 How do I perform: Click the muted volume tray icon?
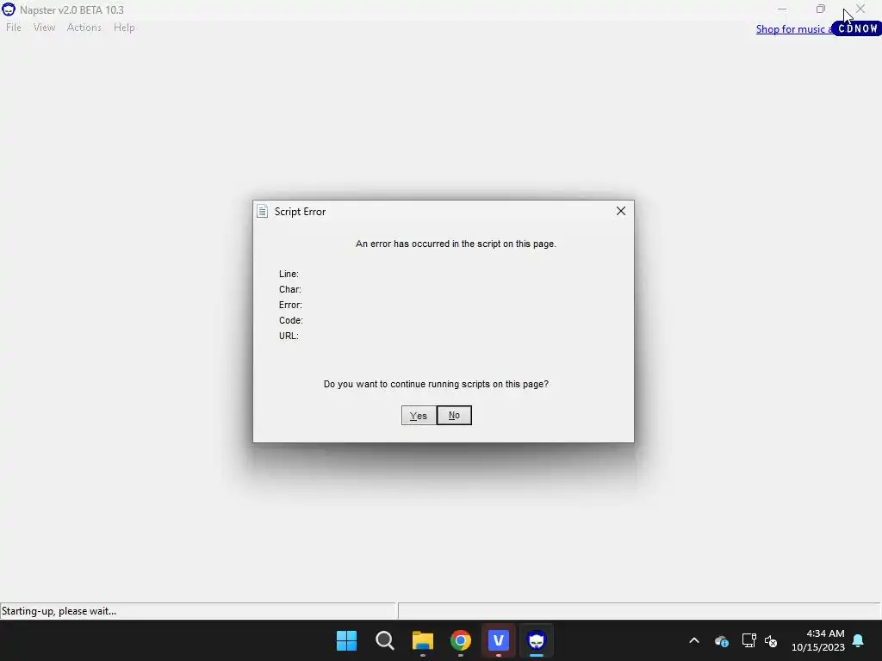(x=771, y=640)
